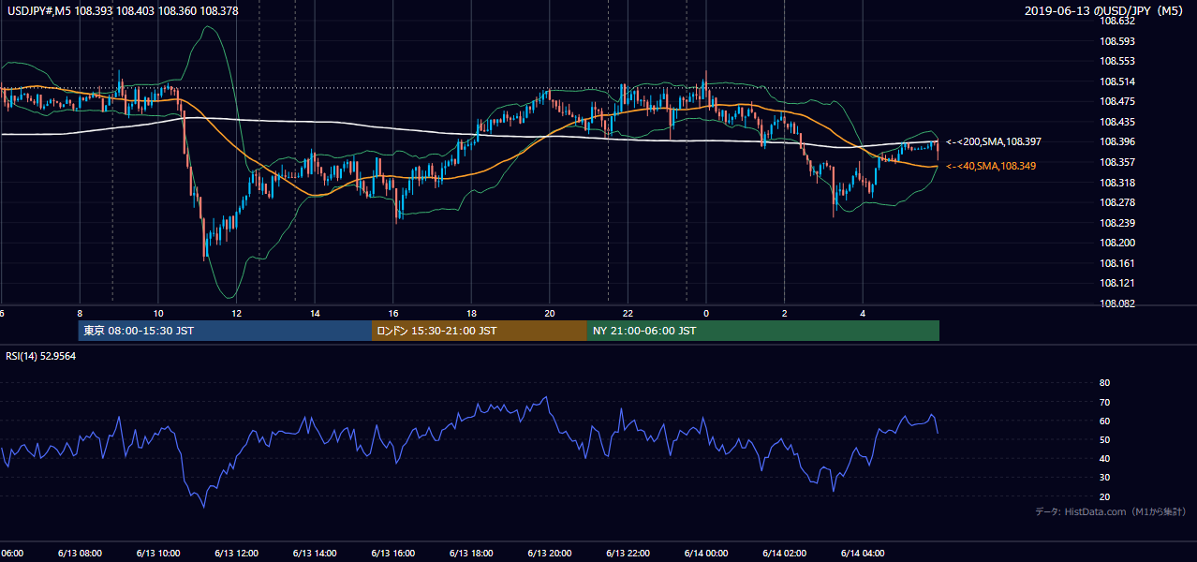The height and width of the screenshot is (562, 1197).
Task: Click hour tick 10 under the price chart
Action: click(x=157, y=313)
